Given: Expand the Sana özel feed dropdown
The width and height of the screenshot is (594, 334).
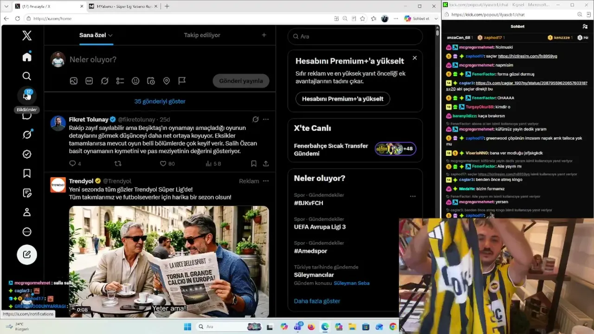Looking at the screenshot, I should 110,35.
